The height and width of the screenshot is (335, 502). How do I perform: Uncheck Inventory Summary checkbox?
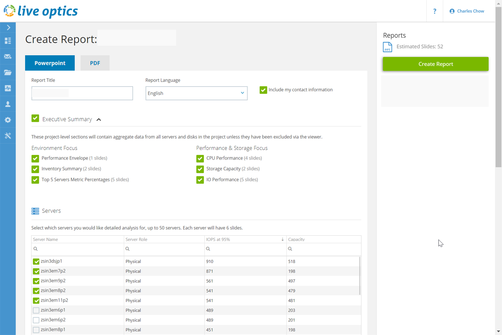(x=35, y=169)
